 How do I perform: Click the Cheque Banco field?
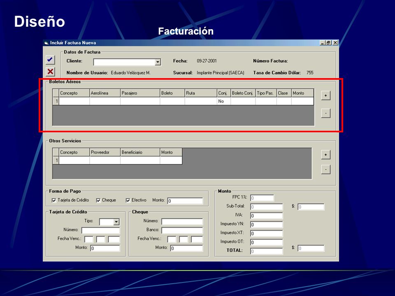point(182,230)
